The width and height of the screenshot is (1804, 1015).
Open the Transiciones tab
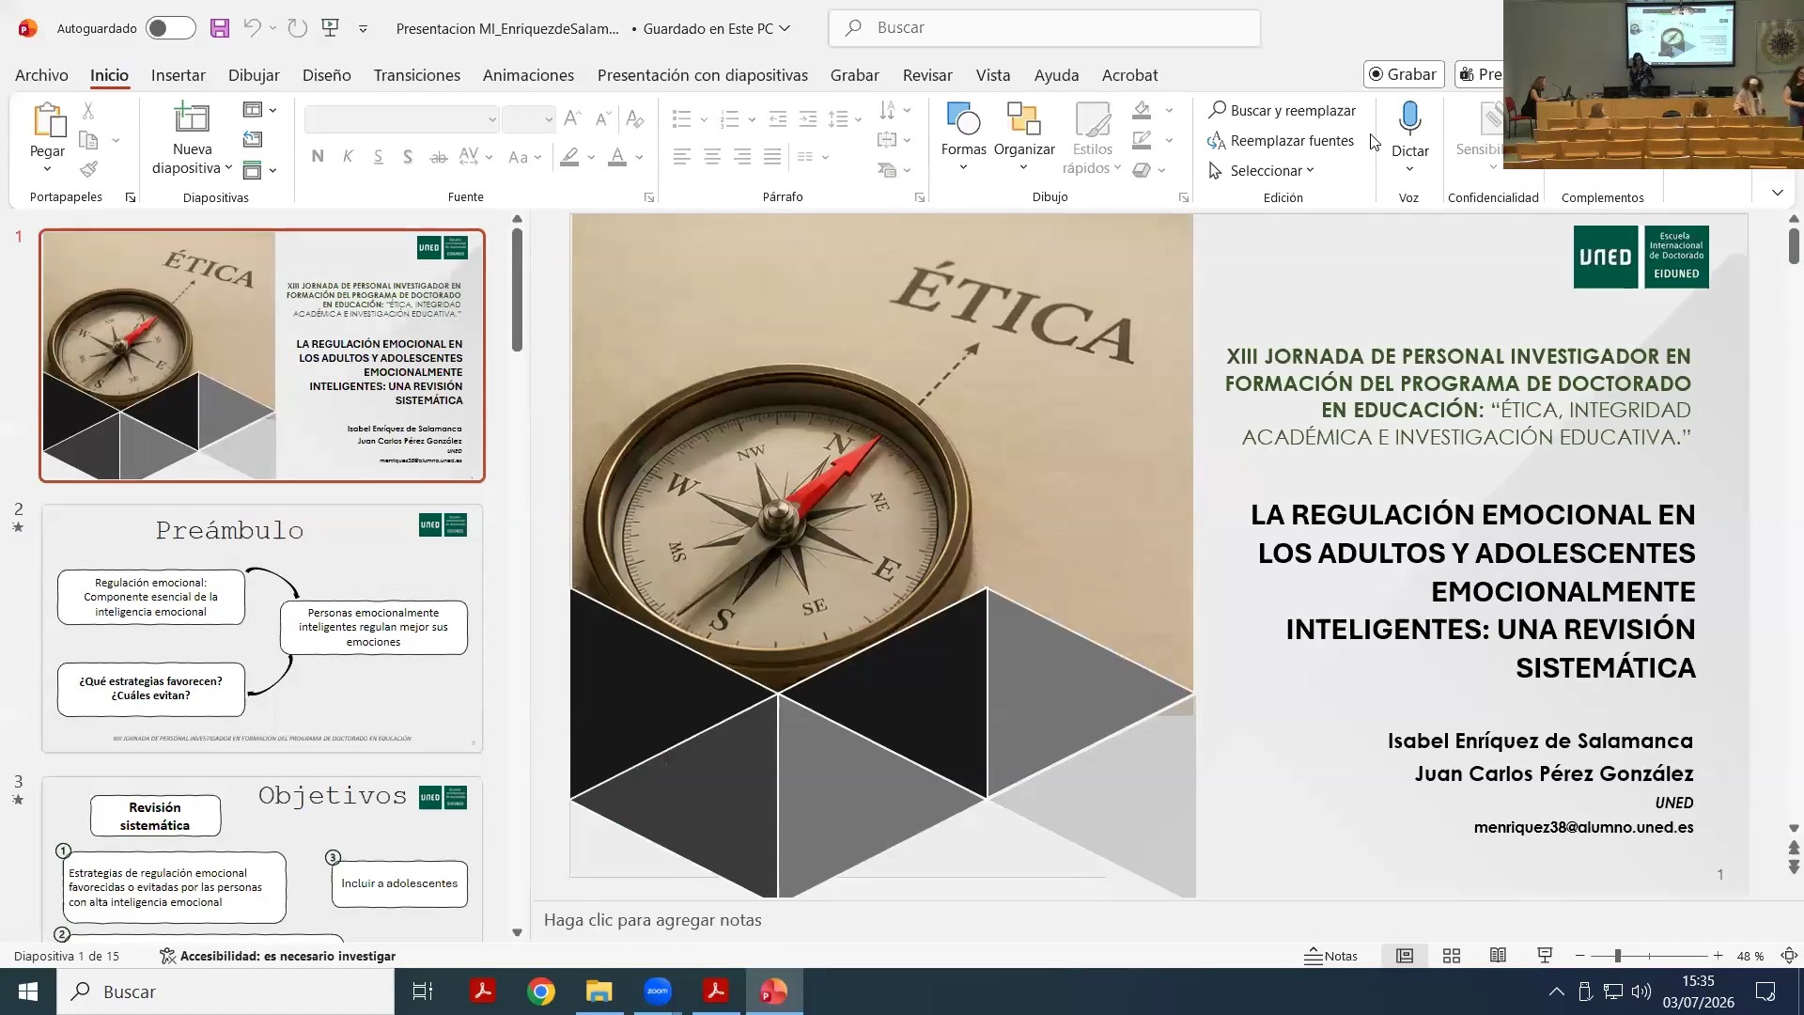[x=416, y=75]
